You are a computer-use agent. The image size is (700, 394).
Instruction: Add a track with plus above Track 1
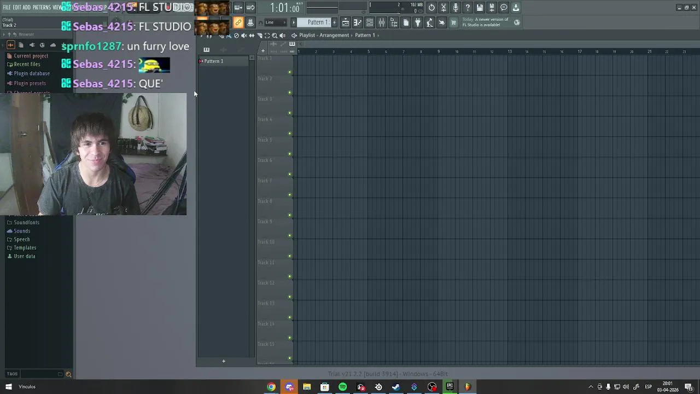pyautogui.click(x=263, y=51)
